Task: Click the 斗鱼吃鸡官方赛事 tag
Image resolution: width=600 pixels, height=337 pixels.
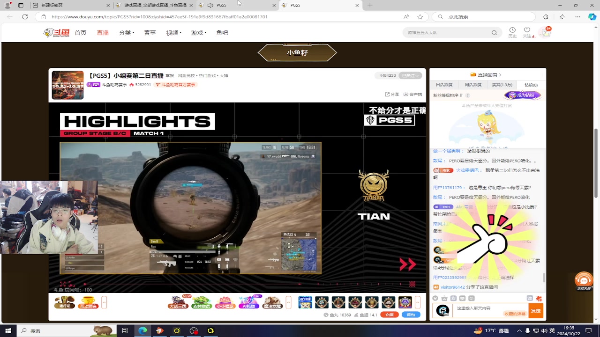Action: coord(175,85)
